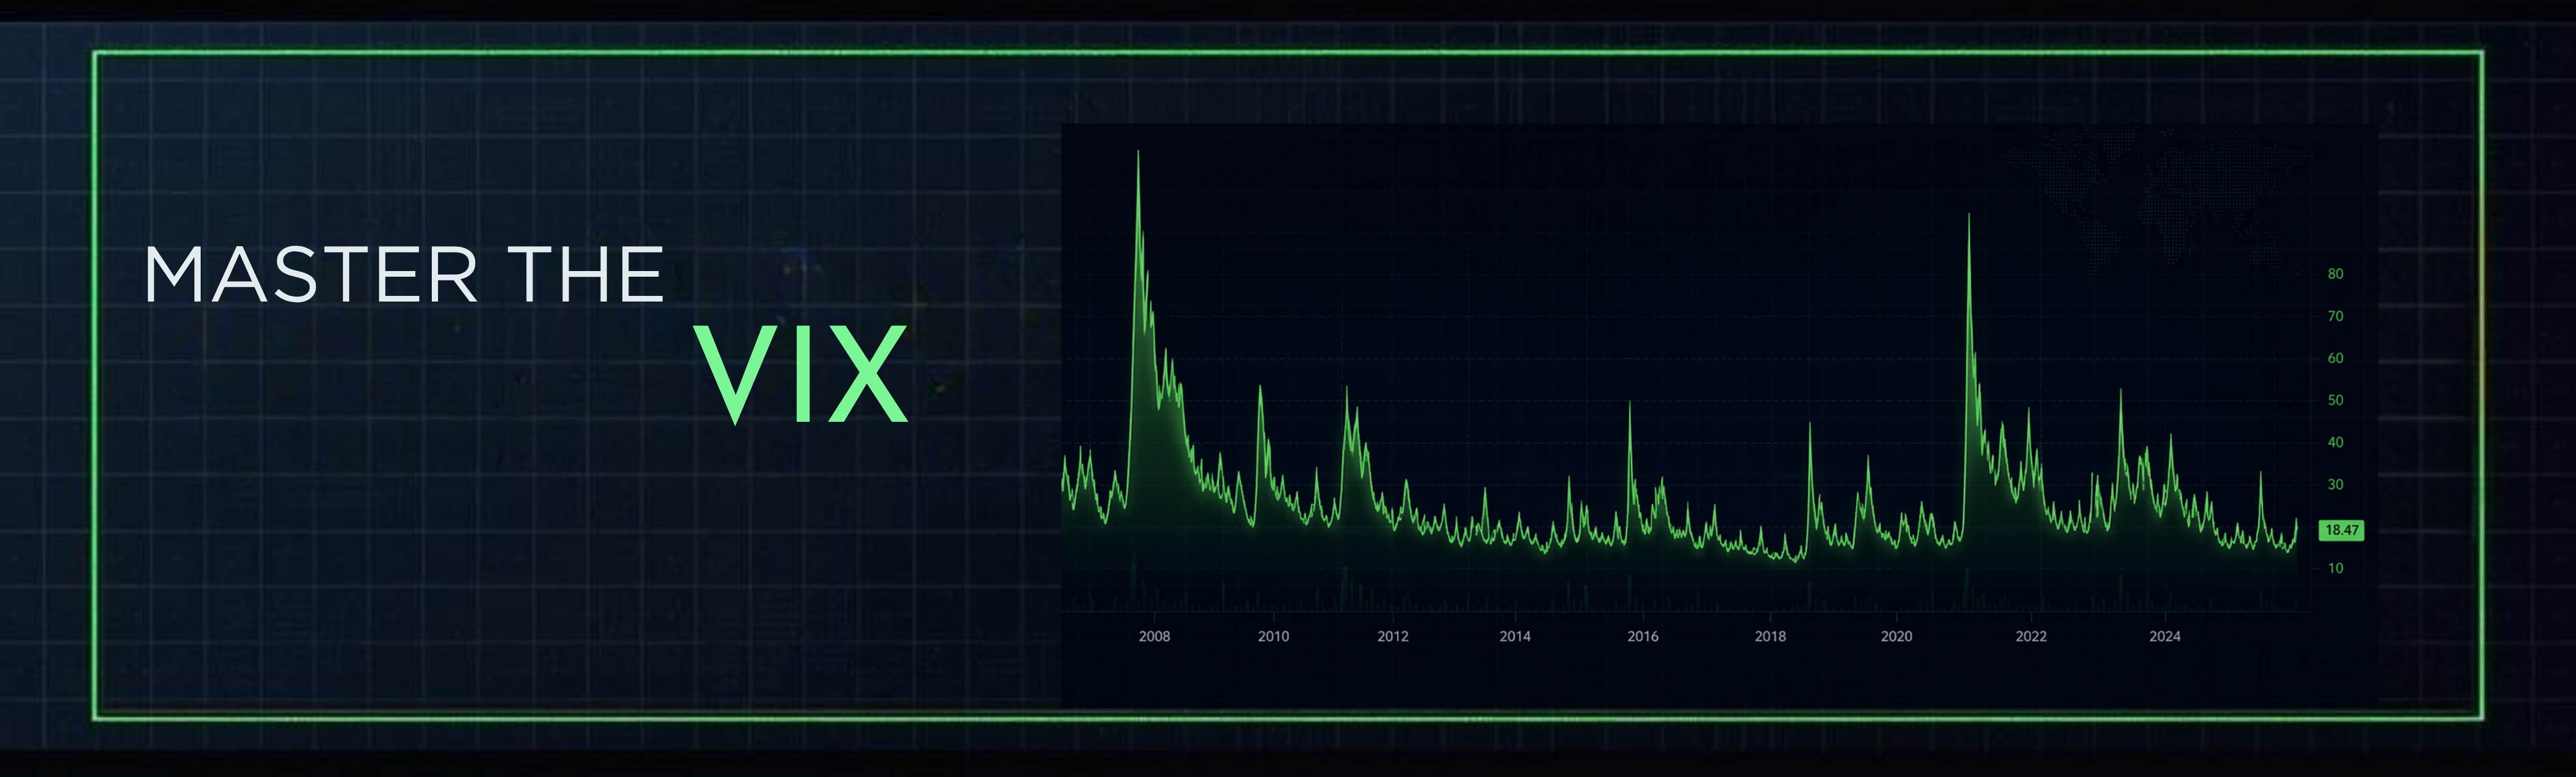Click the 60 y-axis label
Viewport: 2576px width, 777px height.
tap(2335, 357)
